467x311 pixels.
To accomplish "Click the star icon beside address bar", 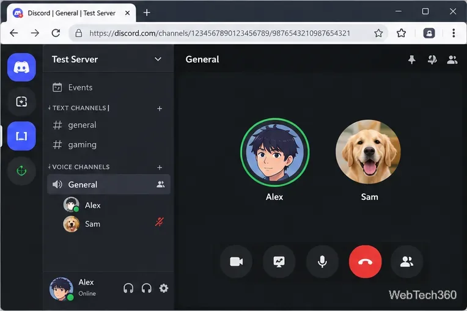I will tap(401, 33).
